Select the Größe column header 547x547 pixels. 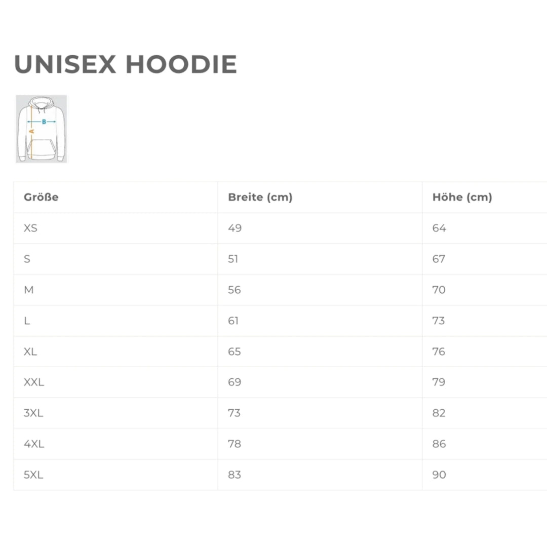pyautogui.click(x=41, y=198)
